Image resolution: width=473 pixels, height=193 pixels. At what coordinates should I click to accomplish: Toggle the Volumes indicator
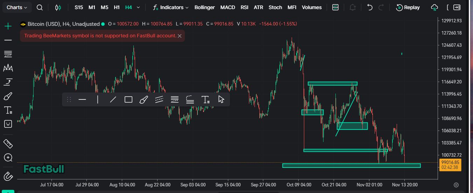coord(312,7)
